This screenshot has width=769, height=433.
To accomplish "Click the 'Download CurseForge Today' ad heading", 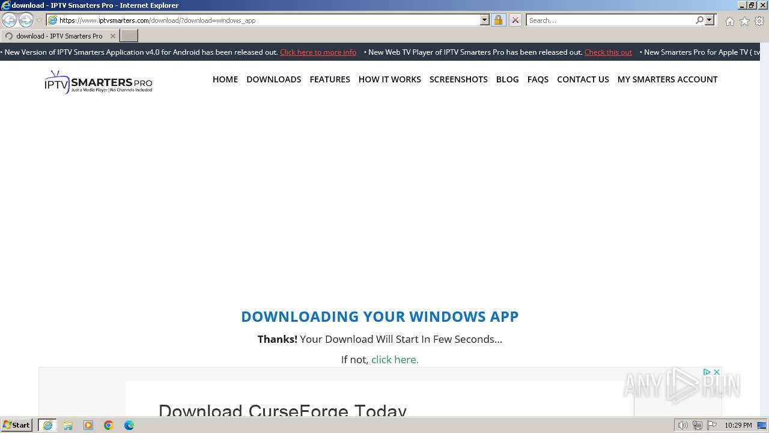I will [282, 411].
